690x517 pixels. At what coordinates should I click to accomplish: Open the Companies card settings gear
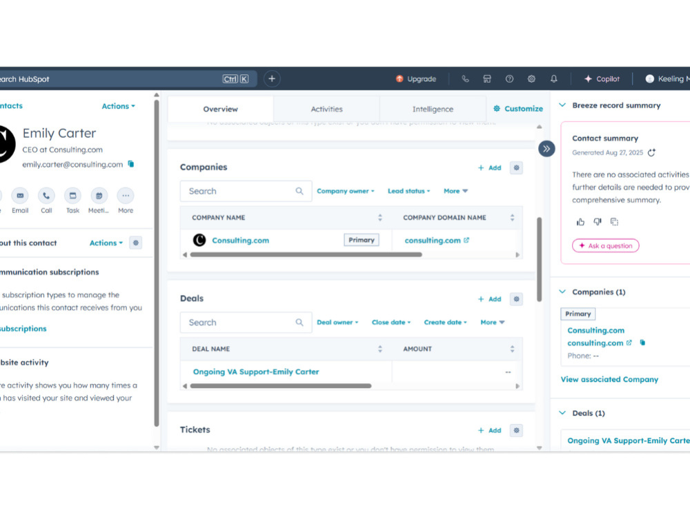point(516,168)
